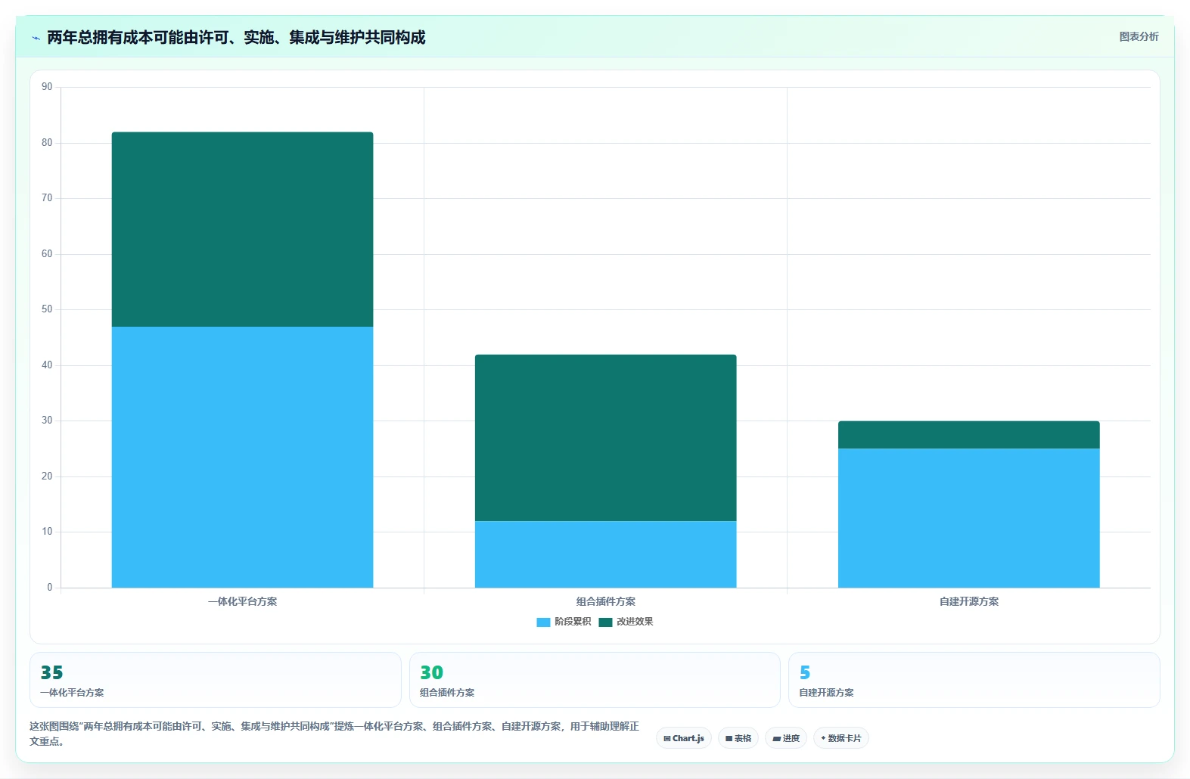Click the description paragraph below the cards

point(334,734)
